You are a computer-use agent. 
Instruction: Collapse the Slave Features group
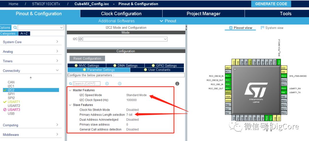[70, 105]
